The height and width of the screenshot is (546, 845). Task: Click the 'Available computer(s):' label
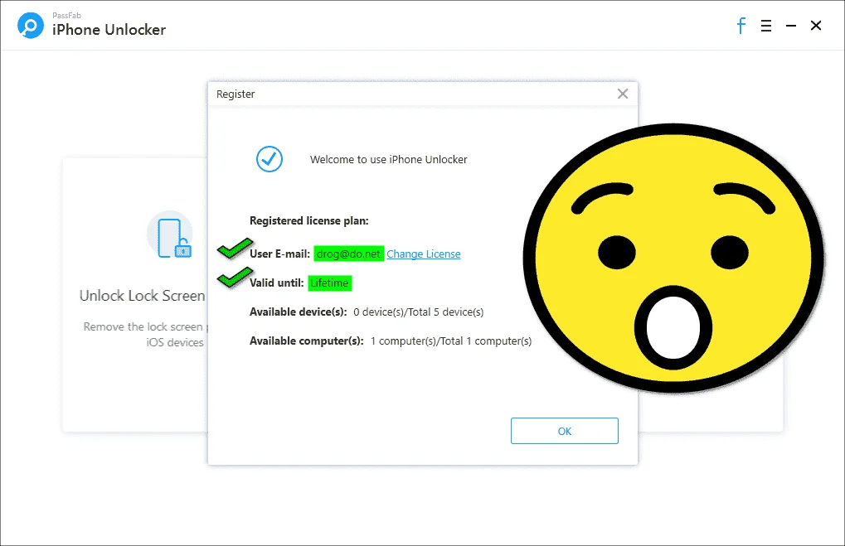[x=307, y=341]
